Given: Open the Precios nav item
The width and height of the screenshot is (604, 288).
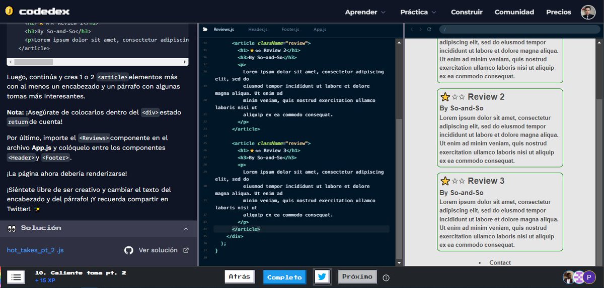Looking at the screenshot, I should tap(559, 12).
